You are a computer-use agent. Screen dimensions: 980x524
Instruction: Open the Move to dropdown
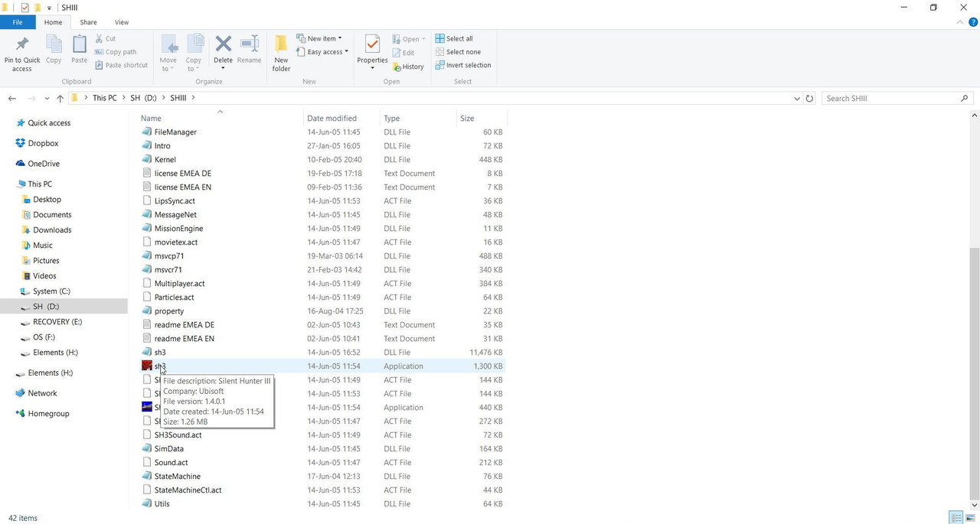click(168, 54)
